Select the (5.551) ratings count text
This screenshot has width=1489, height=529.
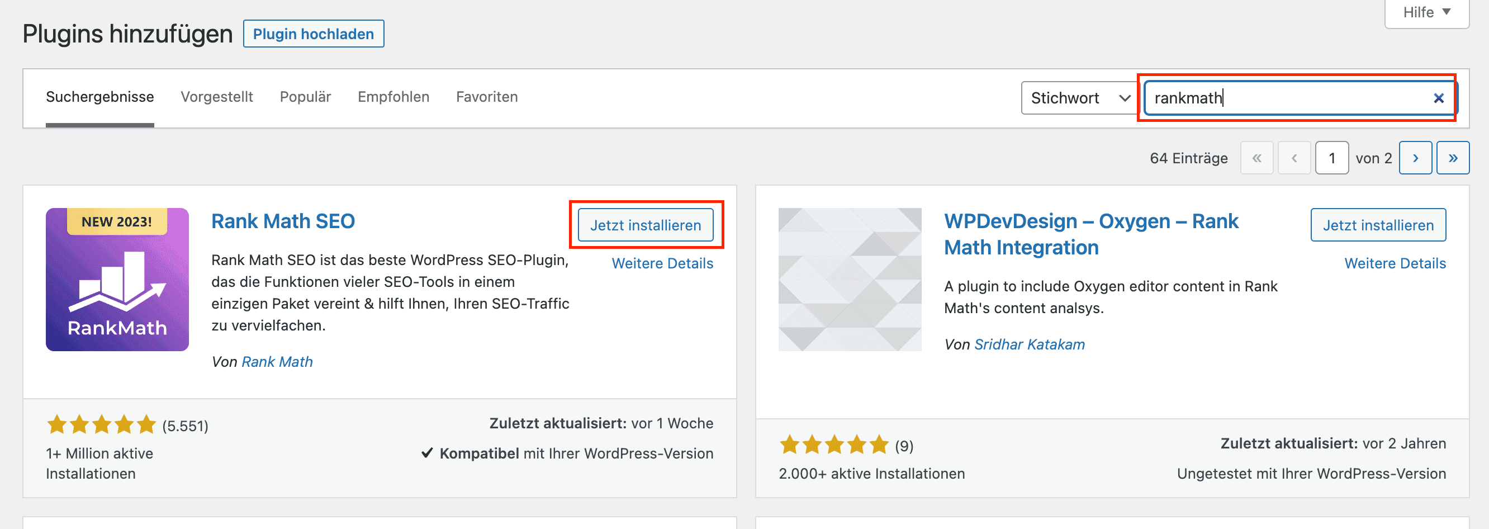tap(185, 426)
